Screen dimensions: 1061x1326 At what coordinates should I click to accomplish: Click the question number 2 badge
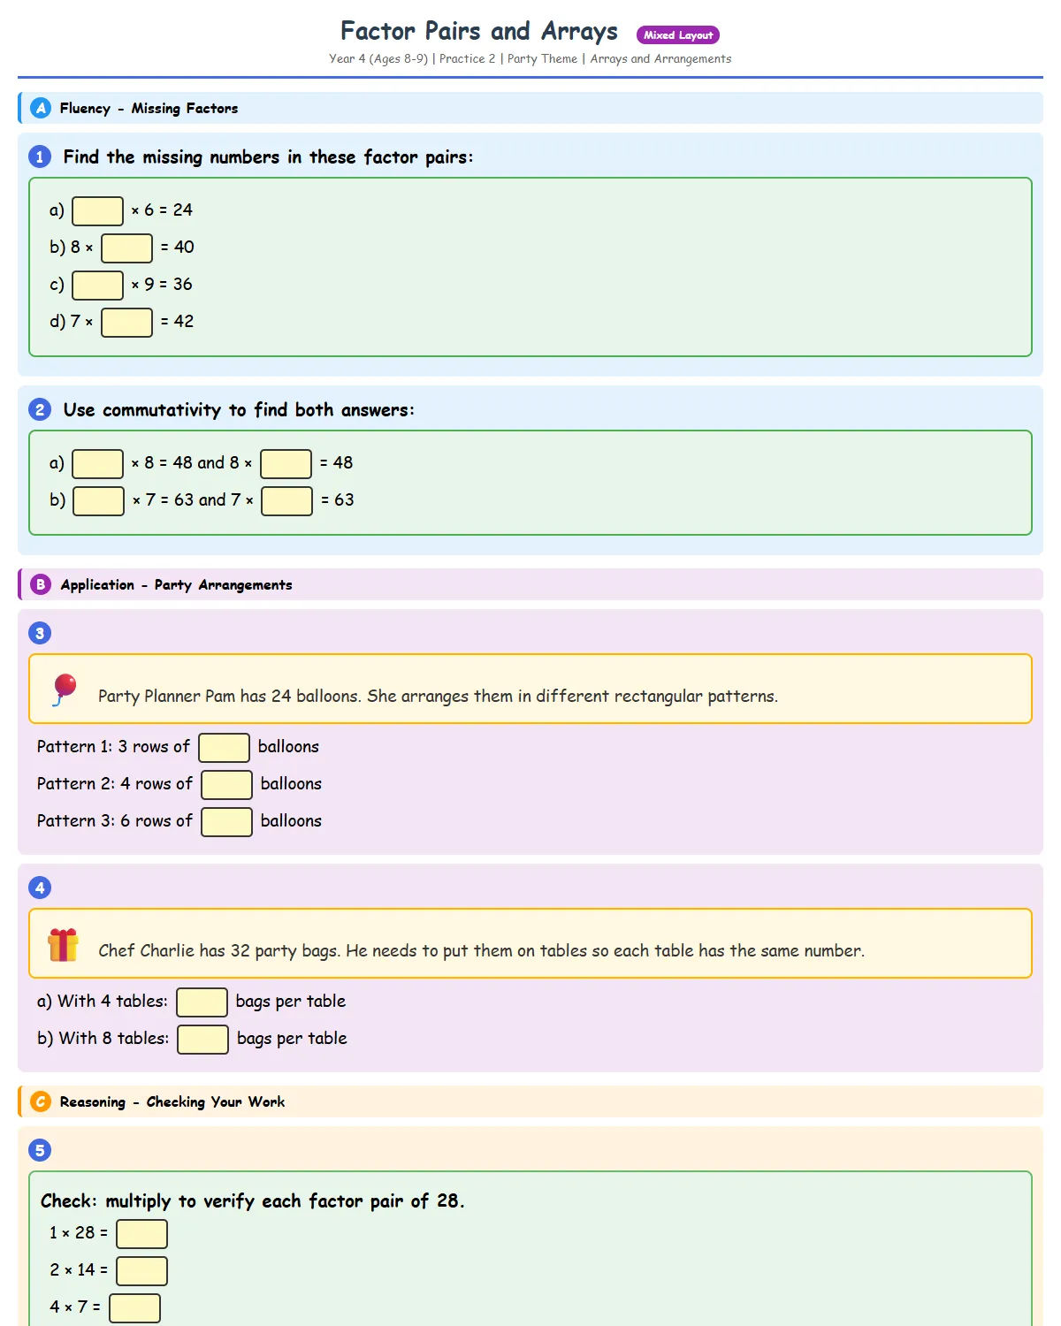[40, 409]
